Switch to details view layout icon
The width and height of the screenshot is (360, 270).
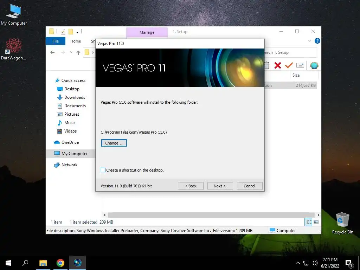click(308, 222)
